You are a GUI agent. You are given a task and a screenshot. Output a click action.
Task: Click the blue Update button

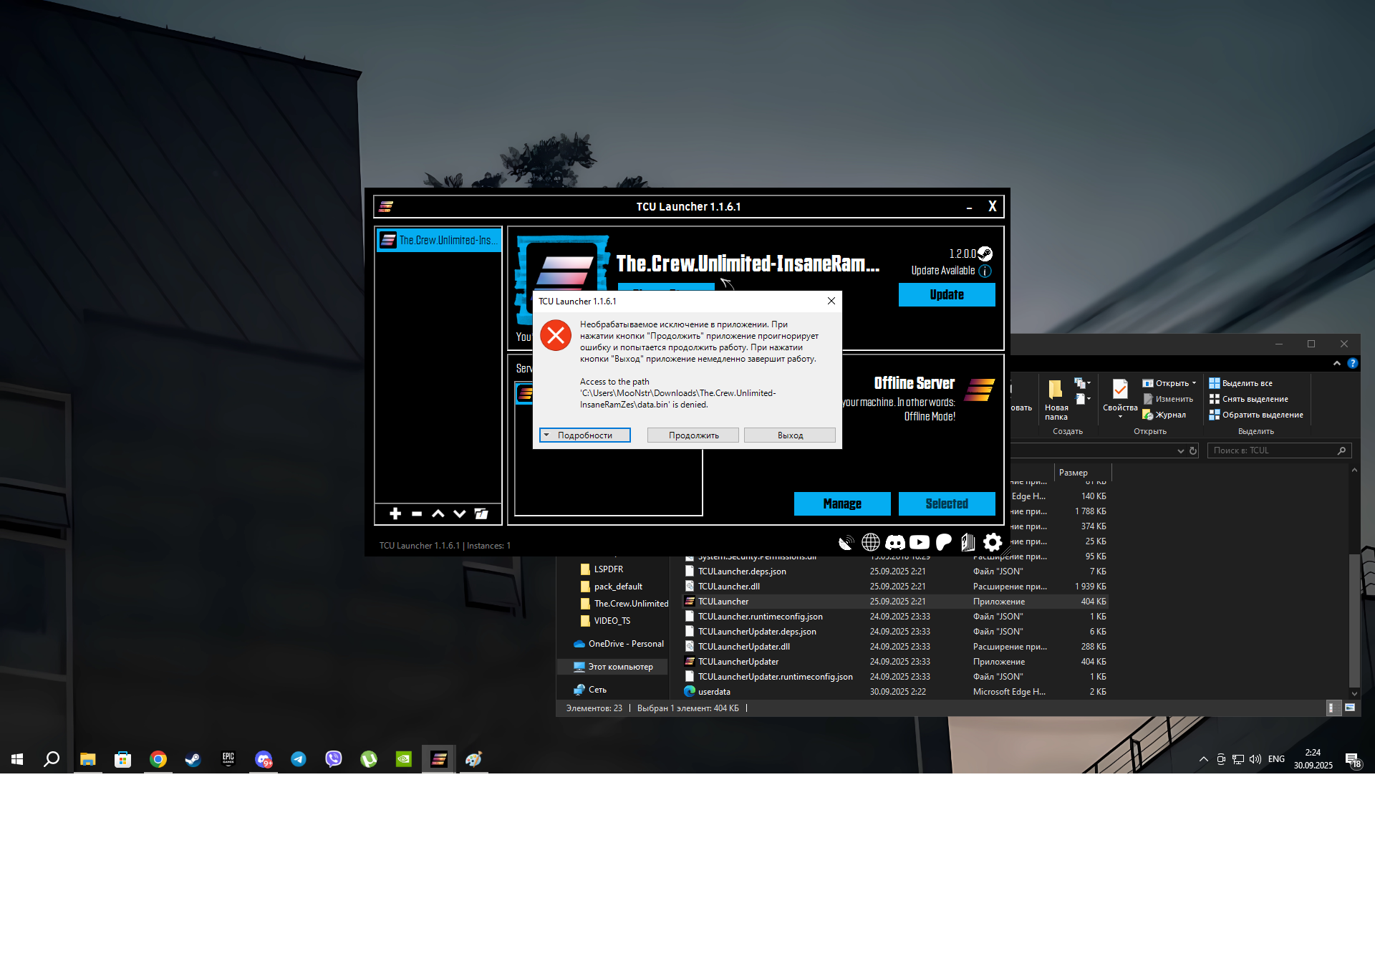click(x=947, y=295)
